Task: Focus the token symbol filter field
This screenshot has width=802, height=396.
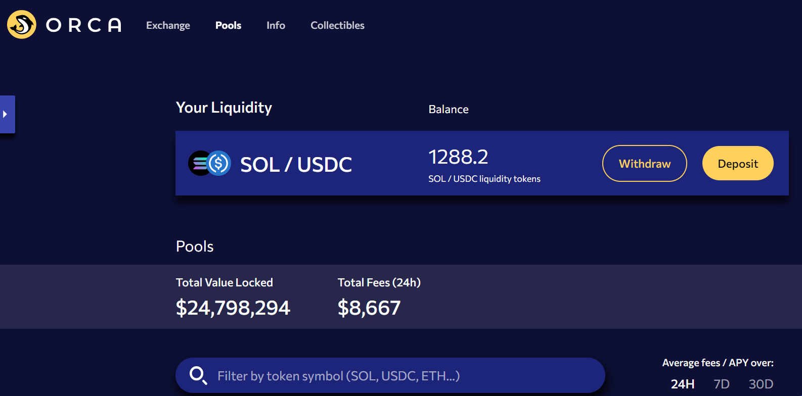Action: pyautogui.click(x=390, y=375)
